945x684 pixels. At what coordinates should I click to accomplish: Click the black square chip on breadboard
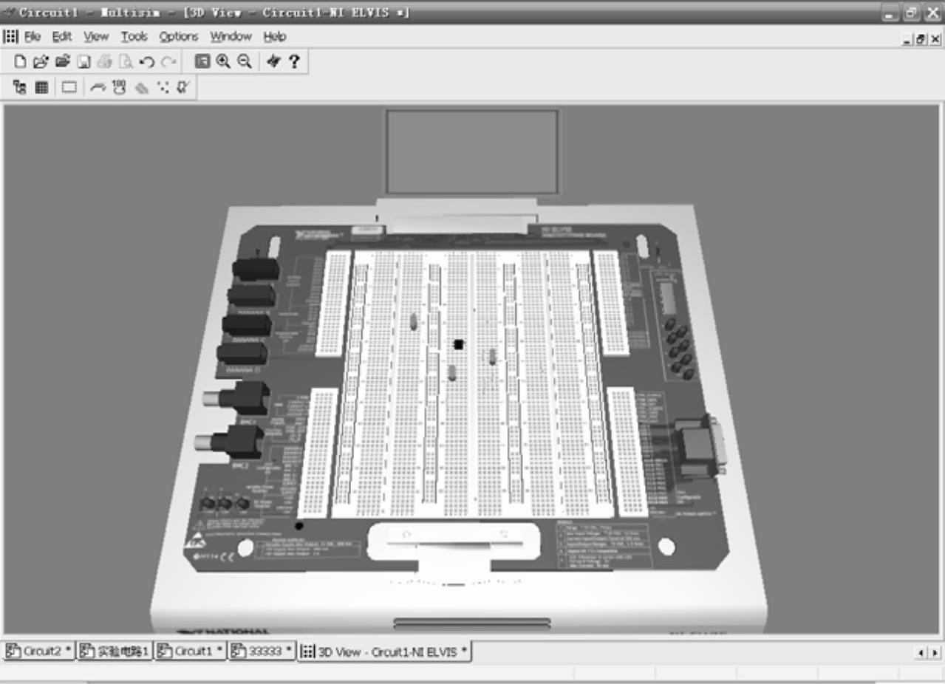click(x=459, y=343)
